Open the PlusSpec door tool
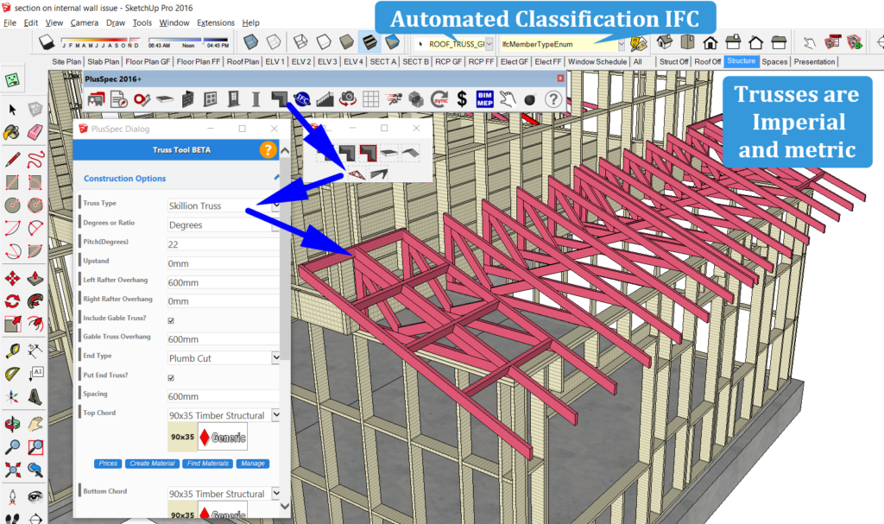Viewport: 884px width, 524px height. 233,99
